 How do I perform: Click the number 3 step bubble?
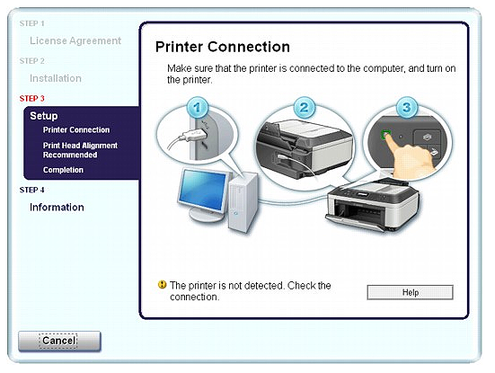pyautogui.click(x=407, y=108)
